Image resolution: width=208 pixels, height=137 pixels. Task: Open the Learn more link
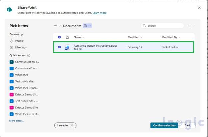[x=99, y=13]
